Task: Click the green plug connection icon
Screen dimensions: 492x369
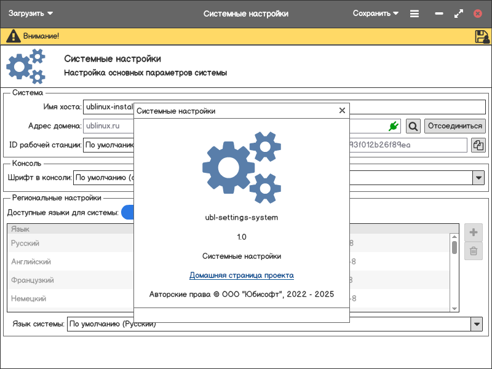Action: pyautogui.click(x=393, y=126)
